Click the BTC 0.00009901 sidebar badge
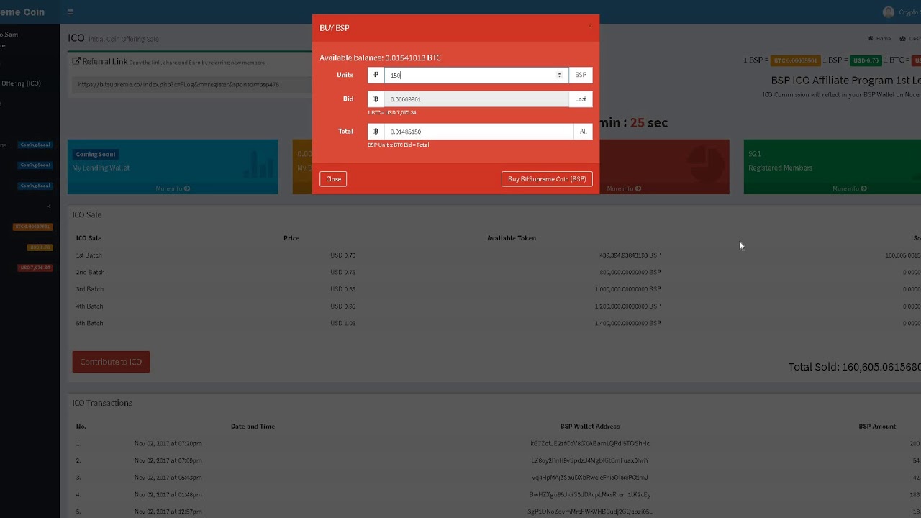Screen dimensions: 921x518 coord(33,227)
